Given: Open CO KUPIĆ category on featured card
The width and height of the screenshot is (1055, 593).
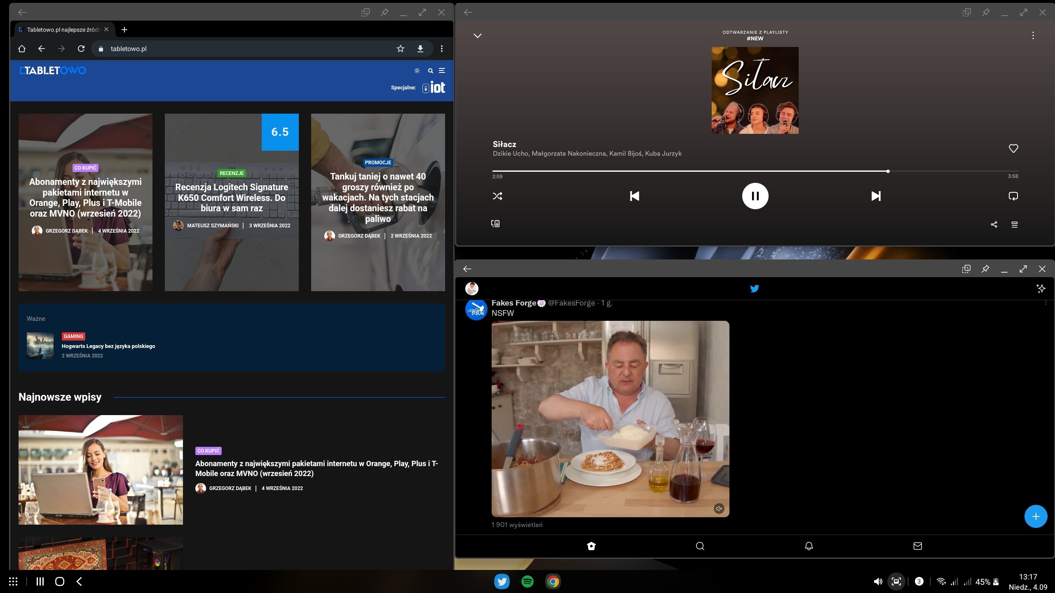Looking at the screenshot, I should (85, 168).
